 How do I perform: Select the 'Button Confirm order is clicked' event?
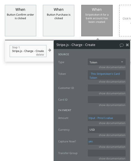[x=20, y=20]
